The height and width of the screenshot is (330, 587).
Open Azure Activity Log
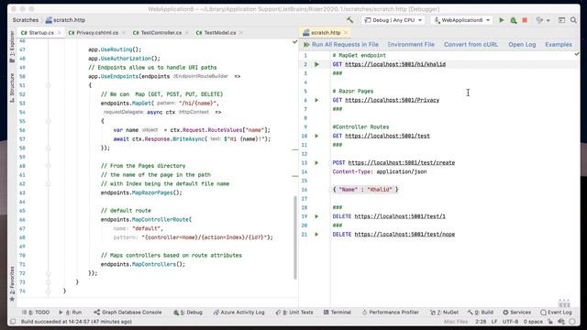click(x=238, y=312)
